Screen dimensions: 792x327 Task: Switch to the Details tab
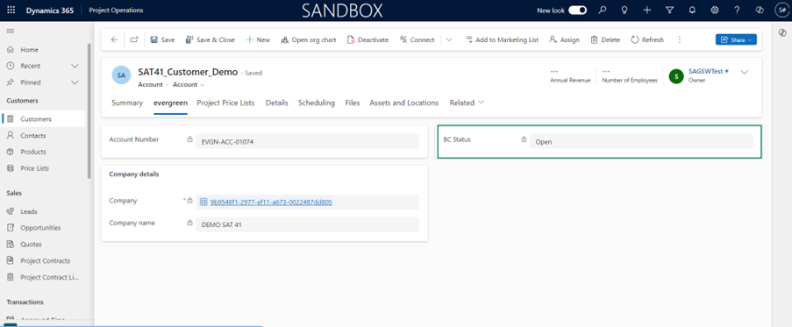click(x=277, y=103)
